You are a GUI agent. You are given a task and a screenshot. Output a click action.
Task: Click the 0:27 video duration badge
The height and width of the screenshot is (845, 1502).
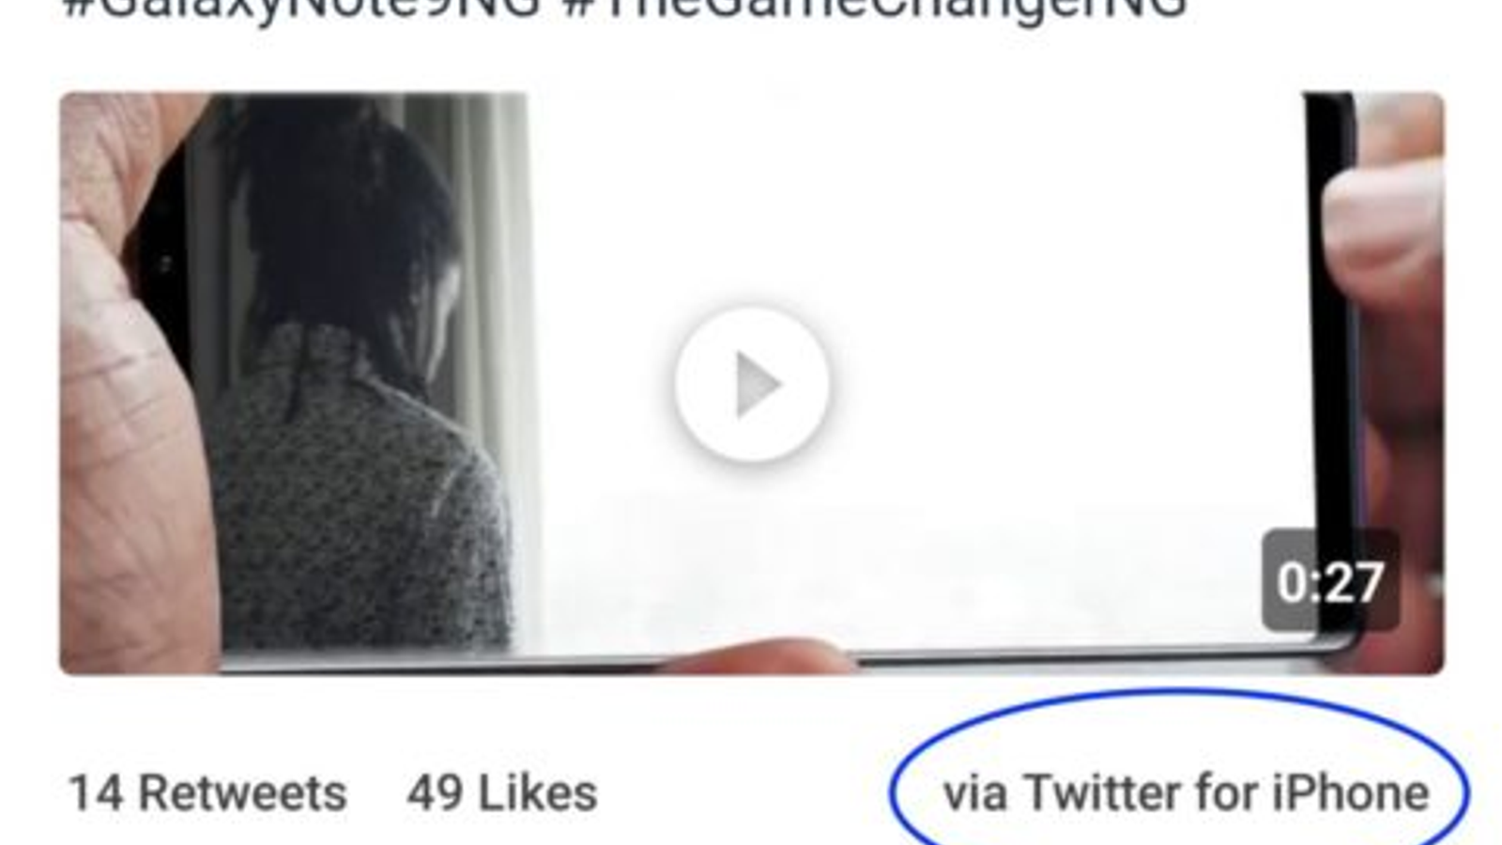(x=1330, y=581)
